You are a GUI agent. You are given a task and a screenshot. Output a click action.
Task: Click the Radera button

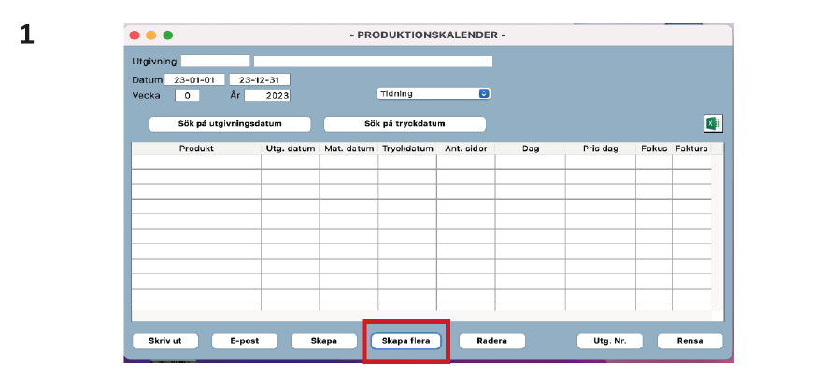491,341
